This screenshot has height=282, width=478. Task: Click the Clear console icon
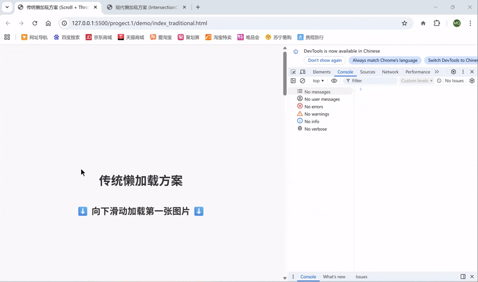point(303,80)
